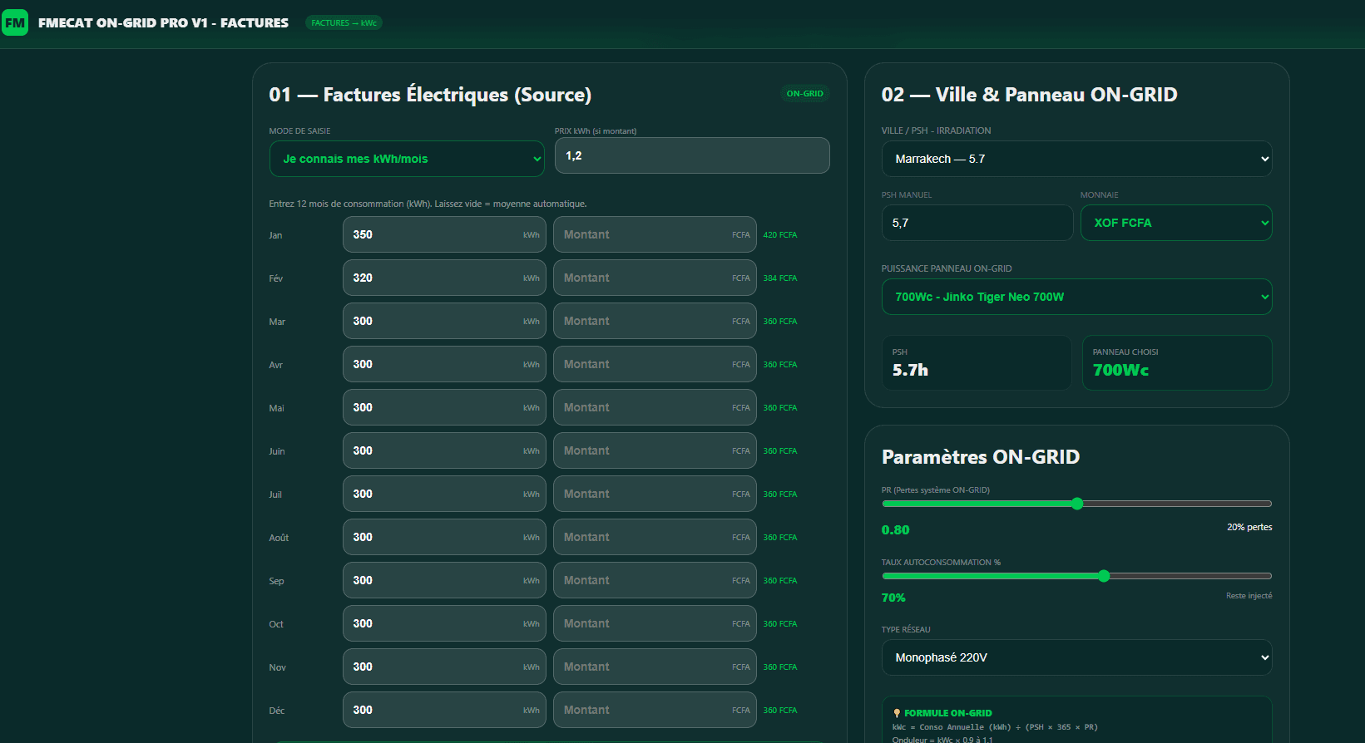Click the 420 FCFA value for Jan
Screen dimensions: 1365x743
click(780, 235)
